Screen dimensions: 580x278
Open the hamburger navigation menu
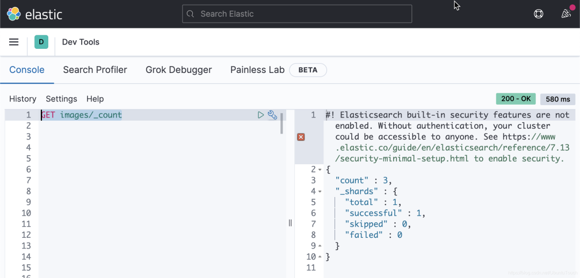tap(13, 42)
